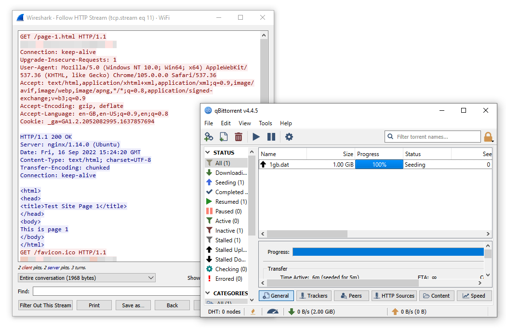The height and width of the screenshot is (328, 506).
Task: Open qBittorrent Options gear icon
Action: pyautogui.click(x=289, y=137)
